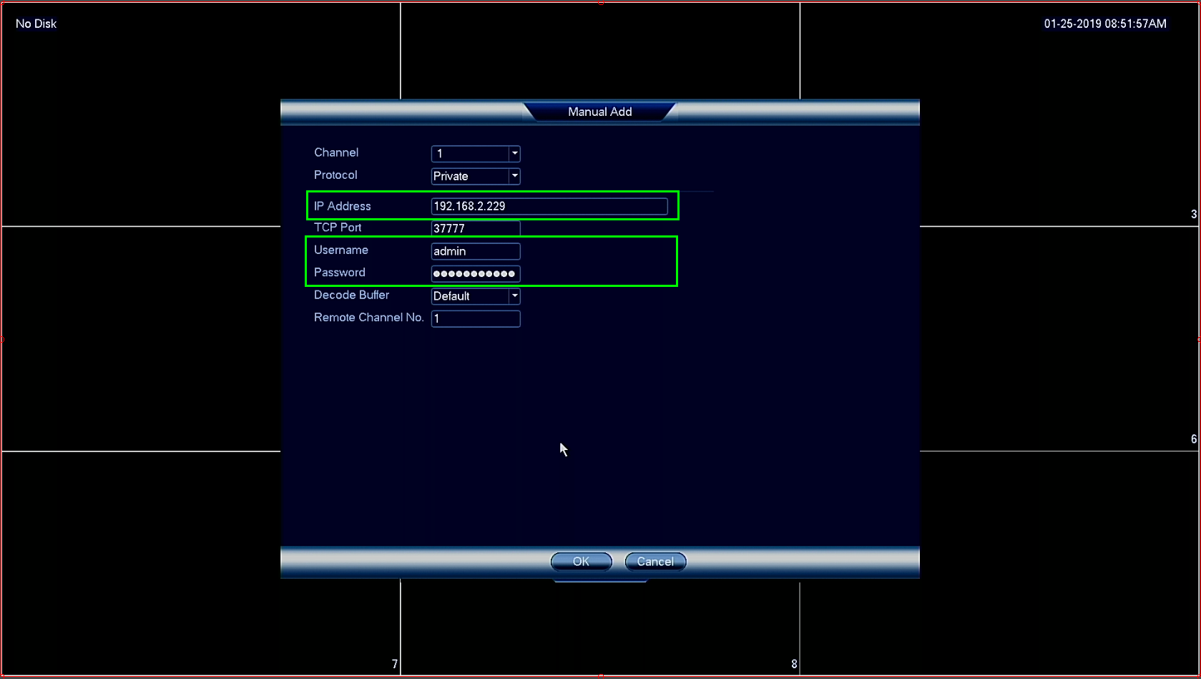Image resolution: width=1201 pixels, height=679 pixels.
Task: Click the date and time display
Action: click(1105, 24)
